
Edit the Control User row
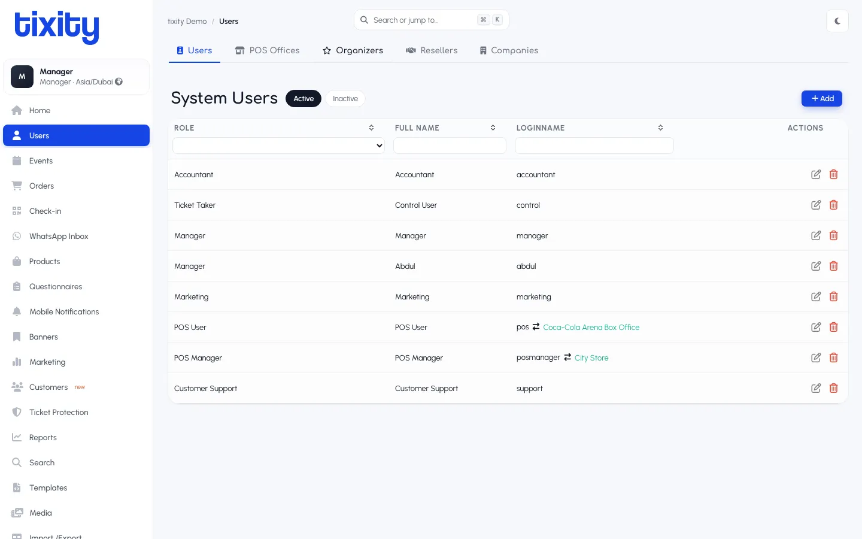pyautogui.click(x=816, y=205)
